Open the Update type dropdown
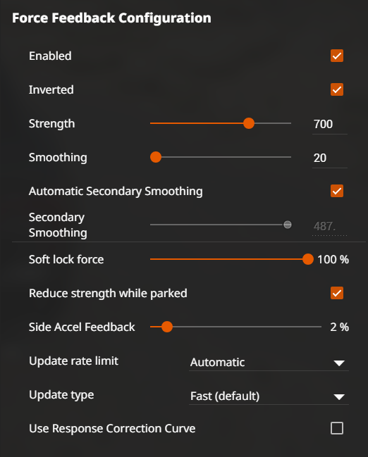 [x=269, y=396]
